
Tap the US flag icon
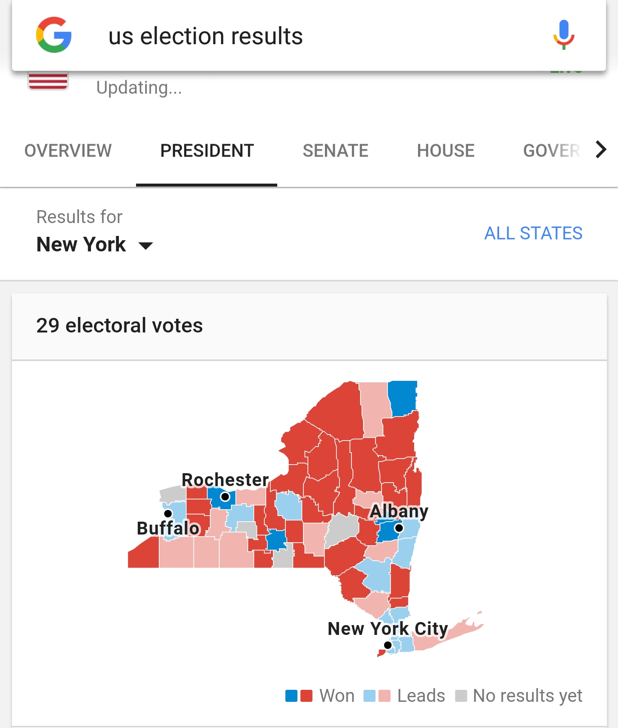point(48,81)
